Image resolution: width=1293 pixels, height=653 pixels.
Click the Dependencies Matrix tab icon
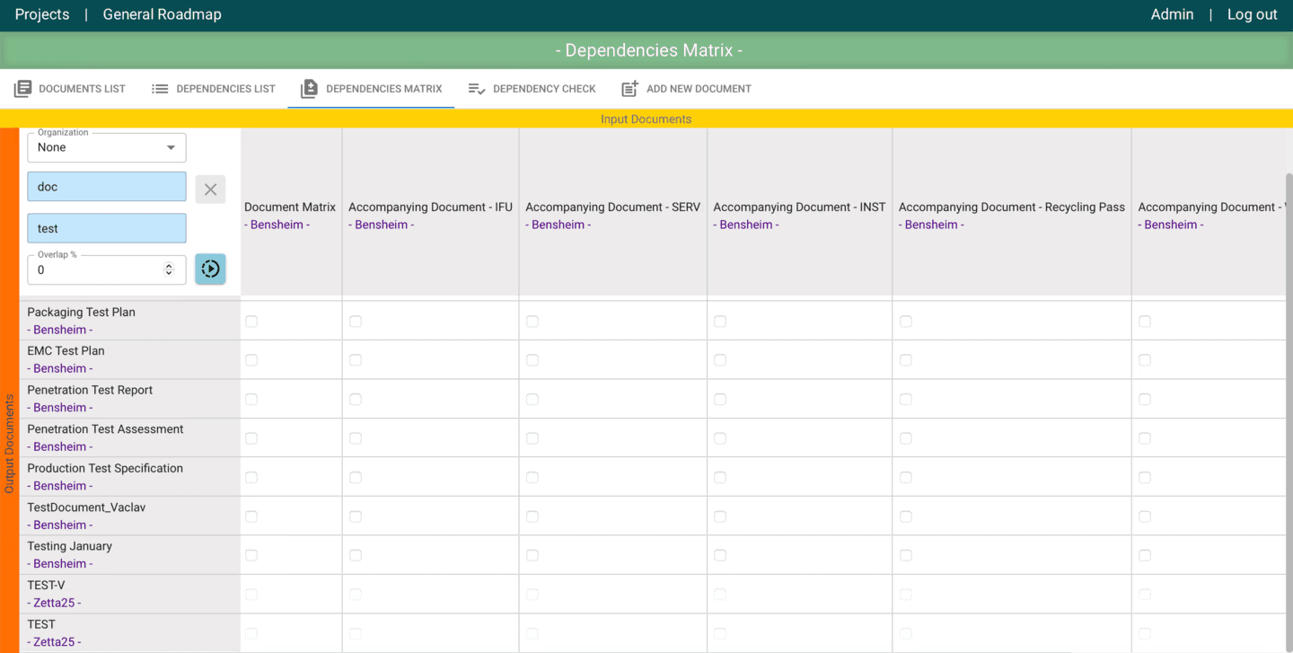(x=309, y=89)
